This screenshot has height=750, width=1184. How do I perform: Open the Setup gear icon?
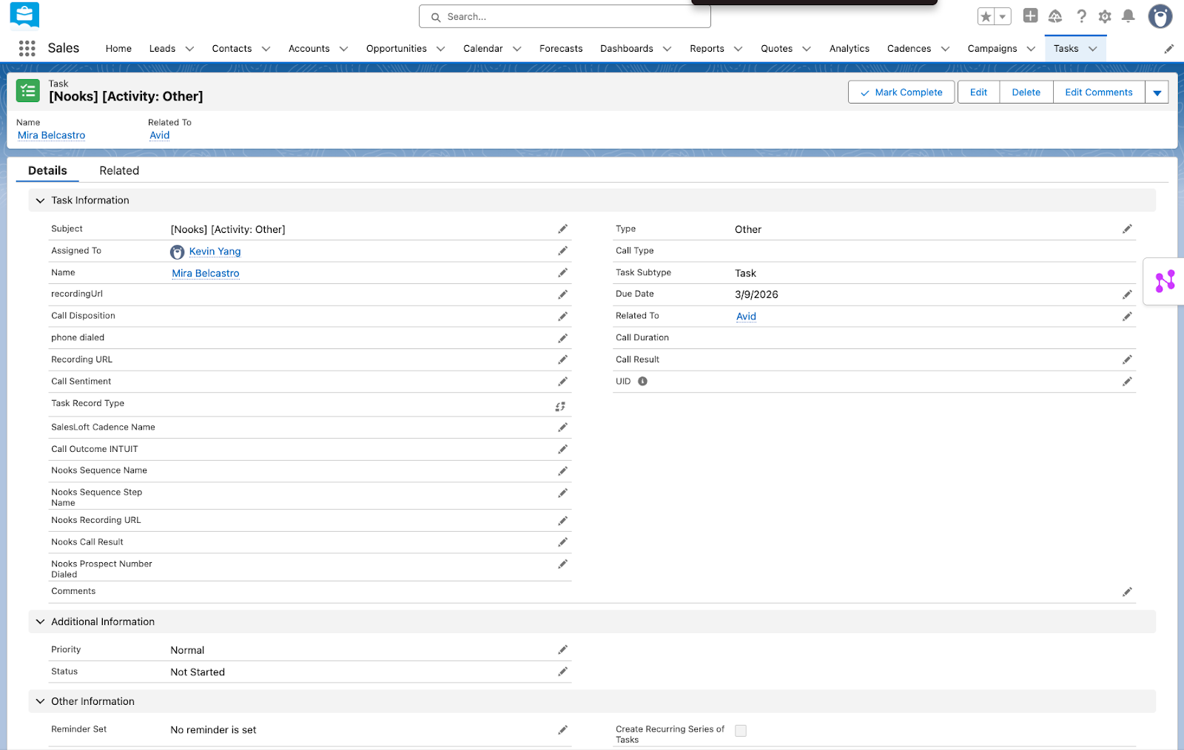click(1105, 16)
